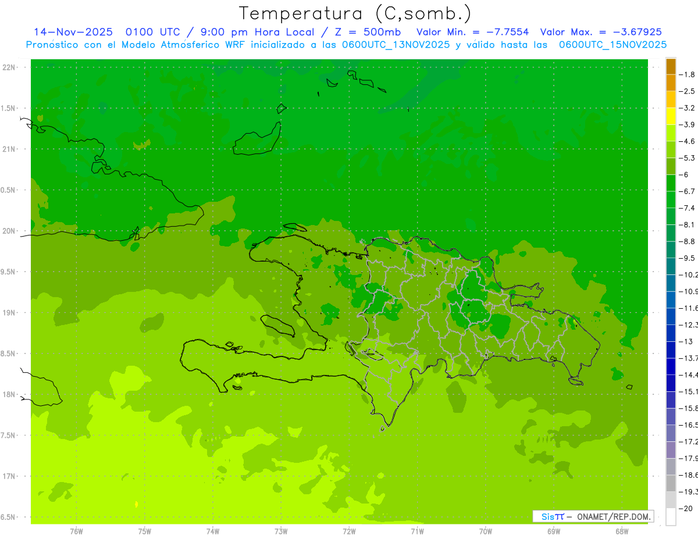
Task: Click the -9.5 color scale label
Action: tap(686, 258)
